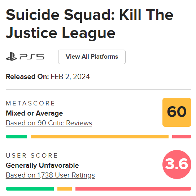Screen dimensions: 196x196
Task: Click the Released On FEB 2, 2024 text
Action: [48, 76]
